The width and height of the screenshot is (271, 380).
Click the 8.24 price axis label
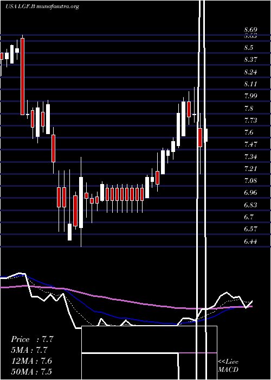[250, 72]
